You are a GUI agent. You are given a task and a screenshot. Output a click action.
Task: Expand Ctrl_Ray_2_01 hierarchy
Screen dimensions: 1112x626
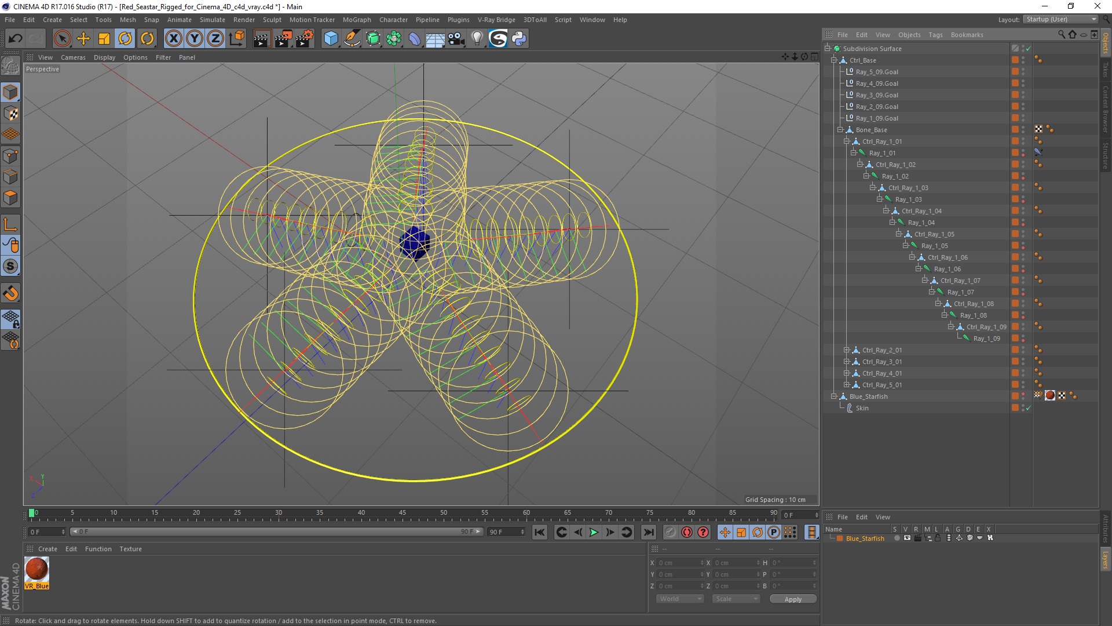pyautogui.click(x=847, y=350)
